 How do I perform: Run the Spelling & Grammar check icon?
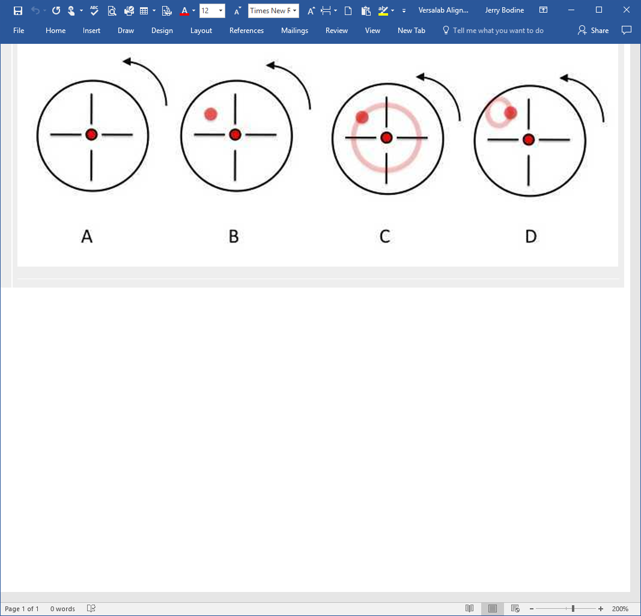point(94,11)
